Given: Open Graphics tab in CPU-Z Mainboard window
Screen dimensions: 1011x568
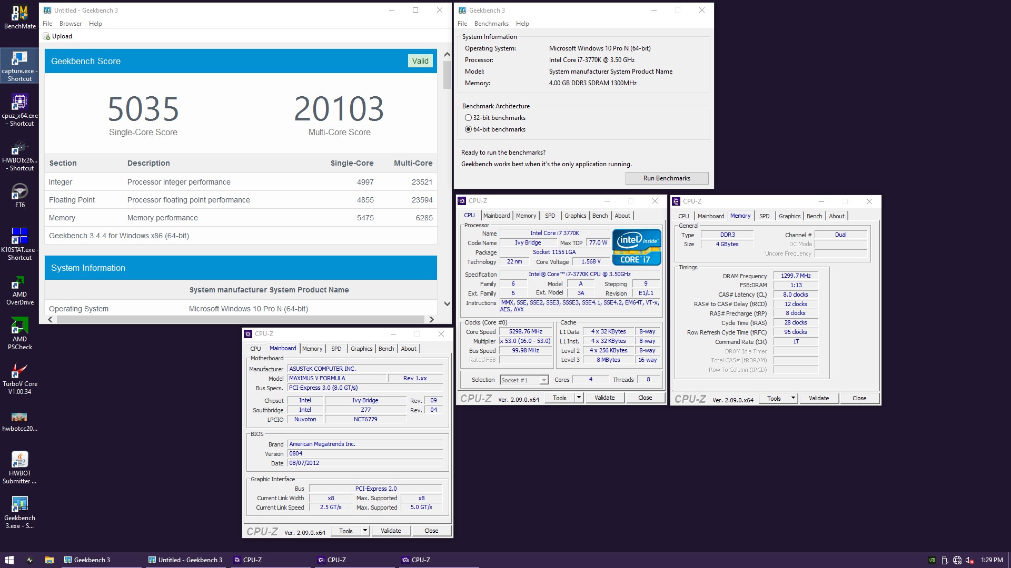Looking at the screenshot, I should [361, 349].
